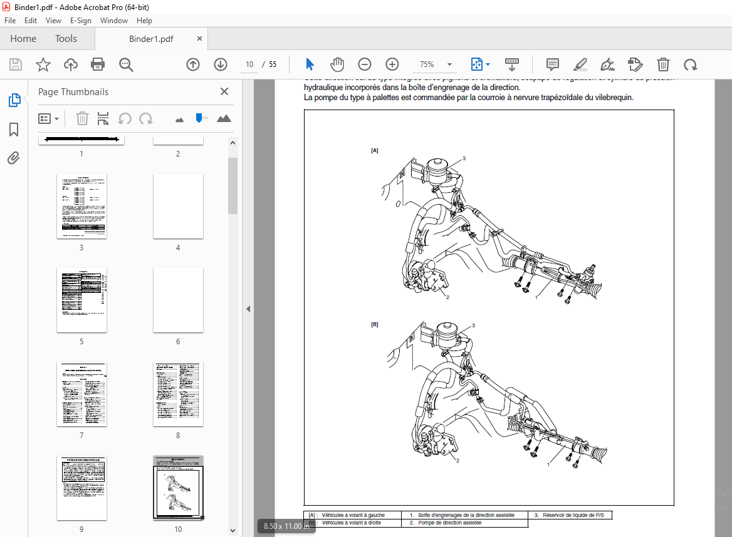Toggle the Page Thumbnails sidebar icon

tap(14, 100)
